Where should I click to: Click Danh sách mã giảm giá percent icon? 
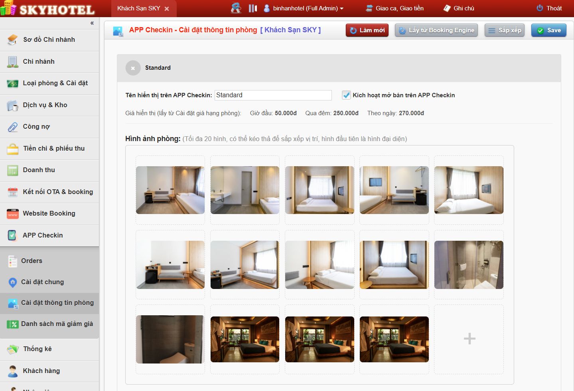(x=12, y=324)
